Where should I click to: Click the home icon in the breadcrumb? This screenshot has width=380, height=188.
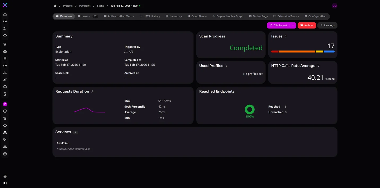pyautogui.click(x=55, y=6)
